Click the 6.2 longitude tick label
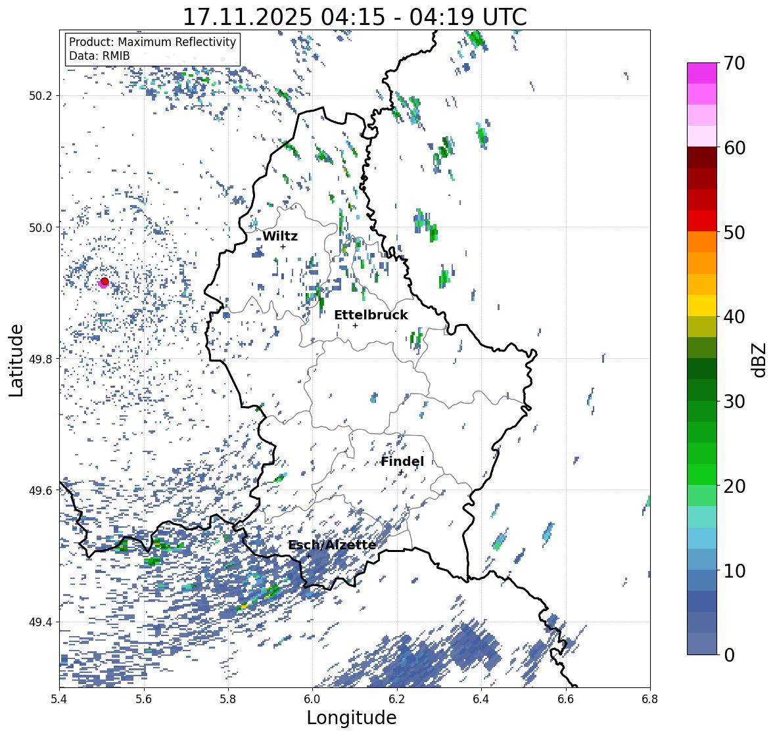The width and height of the screenshot is (775, 734). 397,699
